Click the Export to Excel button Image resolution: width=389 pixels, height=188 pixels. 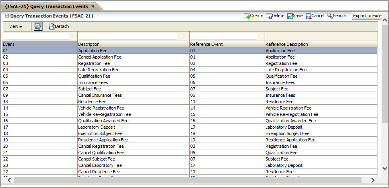pos(367,16)
